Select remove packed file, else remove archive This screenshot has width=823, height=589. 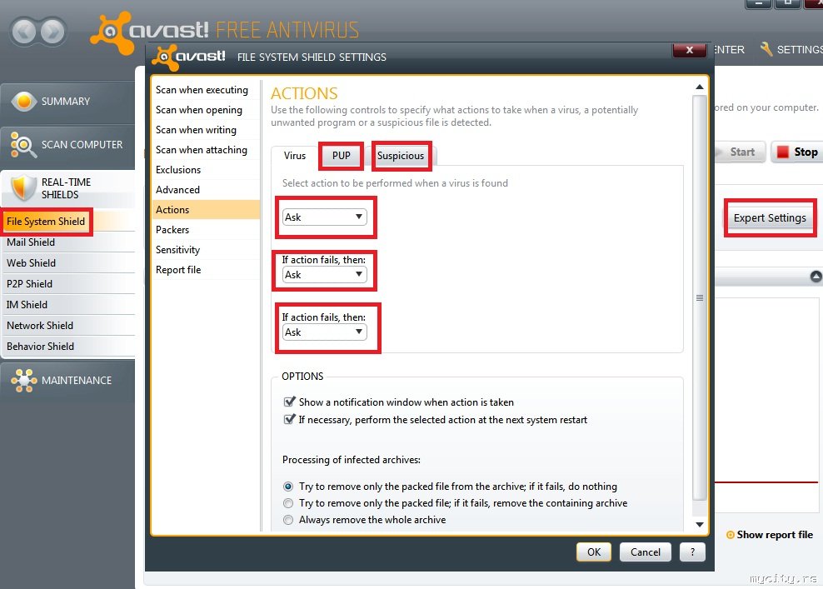(x=288, y=503)
